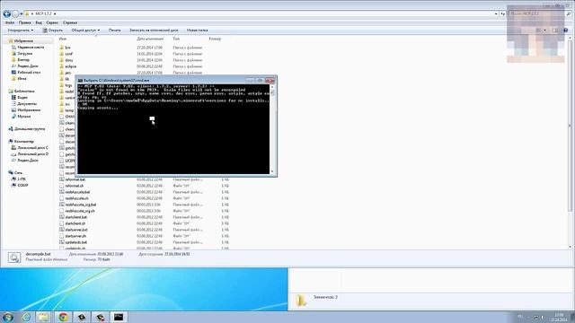Open the Правка menu
This screenshot has width=575, height=323.
(24, 22)
